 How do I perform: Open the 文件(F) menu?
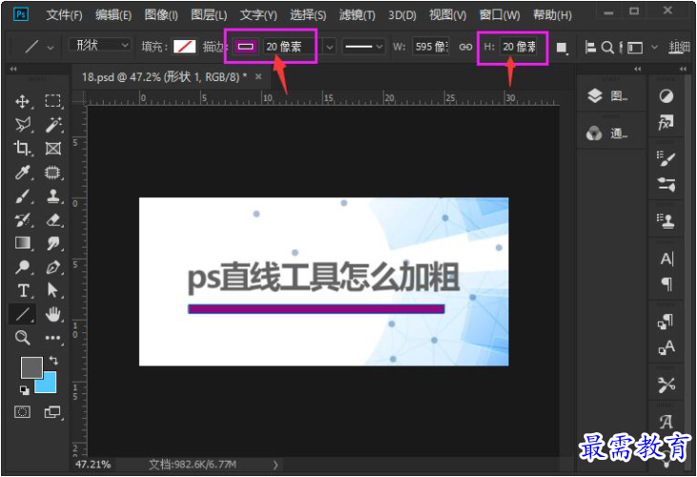pyautogui.click(x=64, y=15)
